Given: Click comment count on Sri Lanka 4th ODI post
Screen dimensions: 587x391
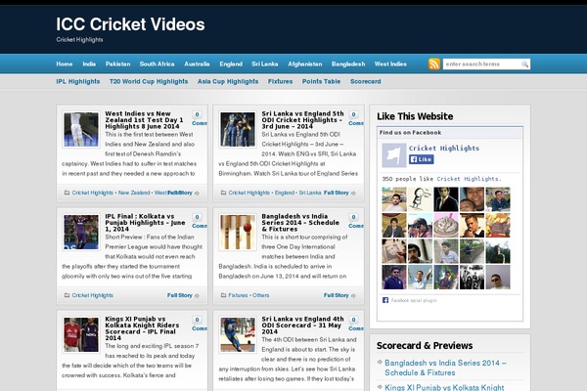Looking at the screenshot, I should (x=354, y=320).
